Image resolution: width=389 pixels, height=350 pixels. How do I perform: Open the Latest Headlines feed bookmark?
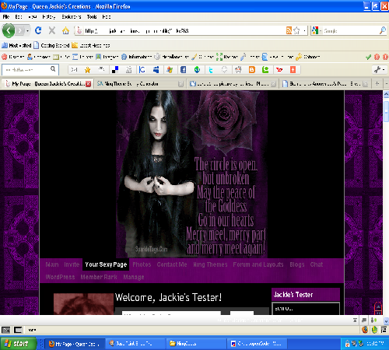click(x=91, y=45)
